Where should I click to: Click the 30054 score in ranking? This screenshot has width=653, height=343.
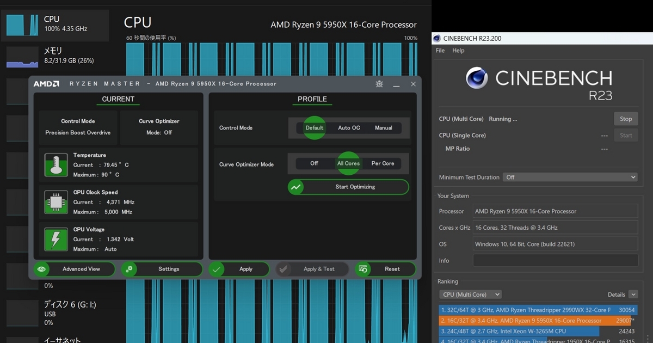coord(627,310)
